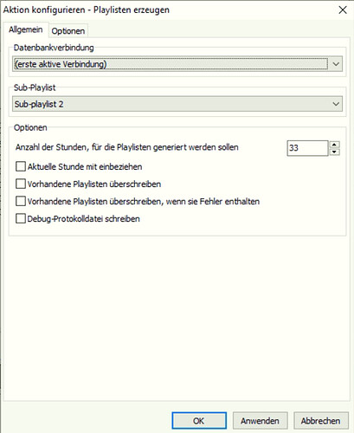Confirm the dialog with OK

pos(199,421)
